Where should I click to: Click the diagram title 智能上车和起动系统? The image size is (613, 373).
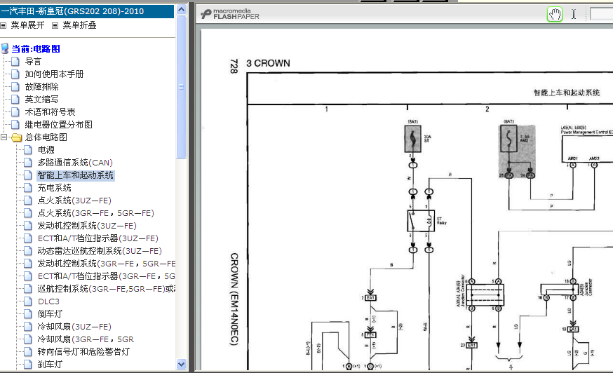coord(567,93)
